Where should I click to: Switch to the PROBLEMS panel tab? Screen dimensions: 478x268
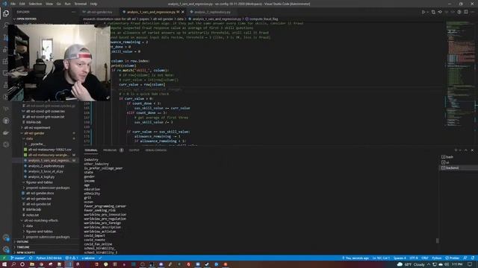tap(110, 150)
